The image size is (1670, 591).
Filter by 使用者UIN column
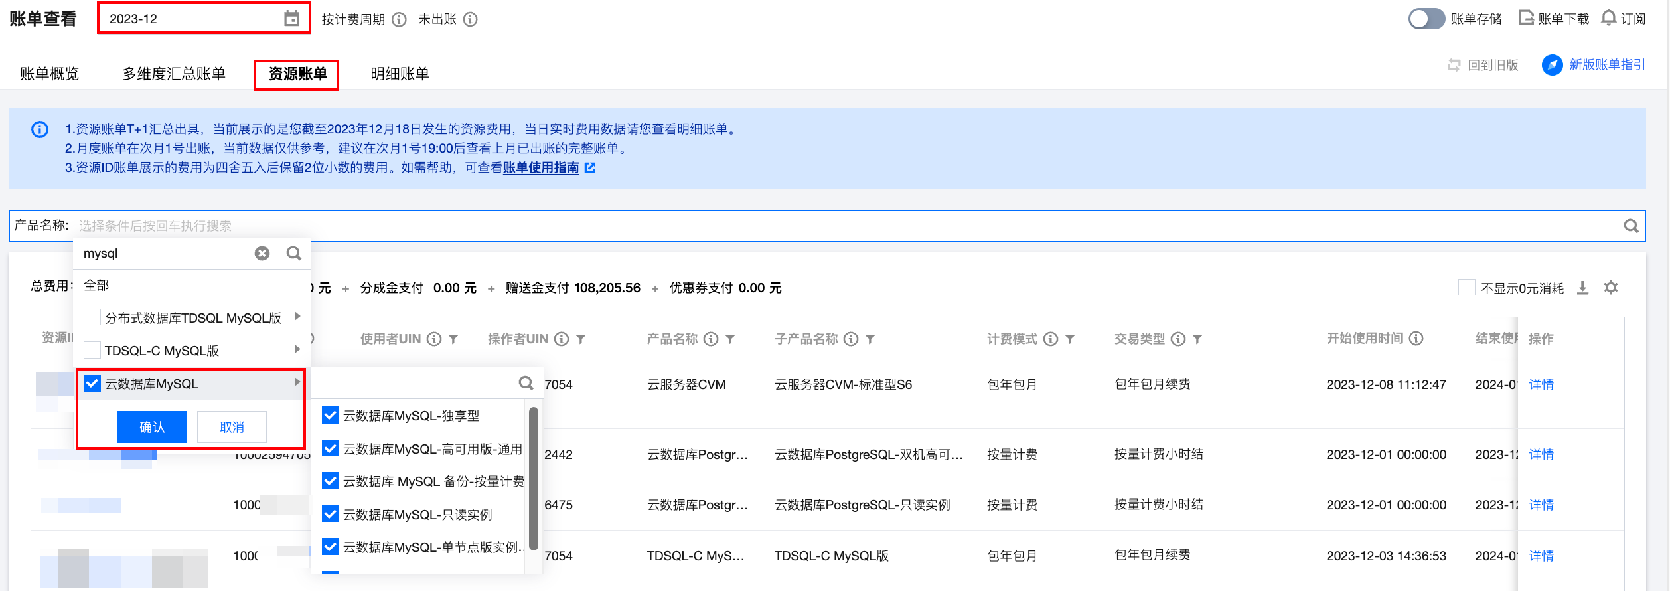(453, 339)
